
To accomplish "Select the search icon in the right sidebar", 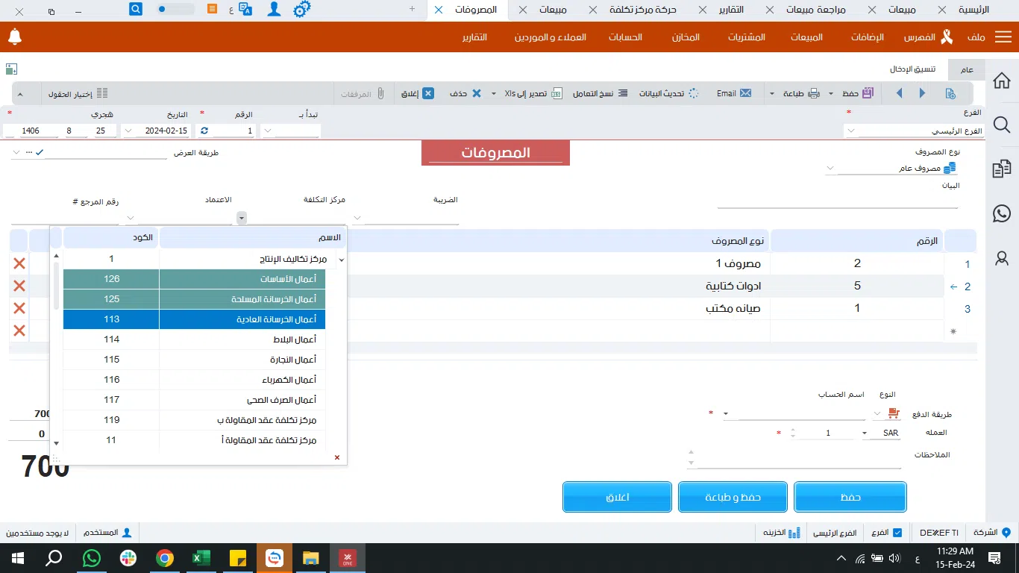I will pos(1001,125).
